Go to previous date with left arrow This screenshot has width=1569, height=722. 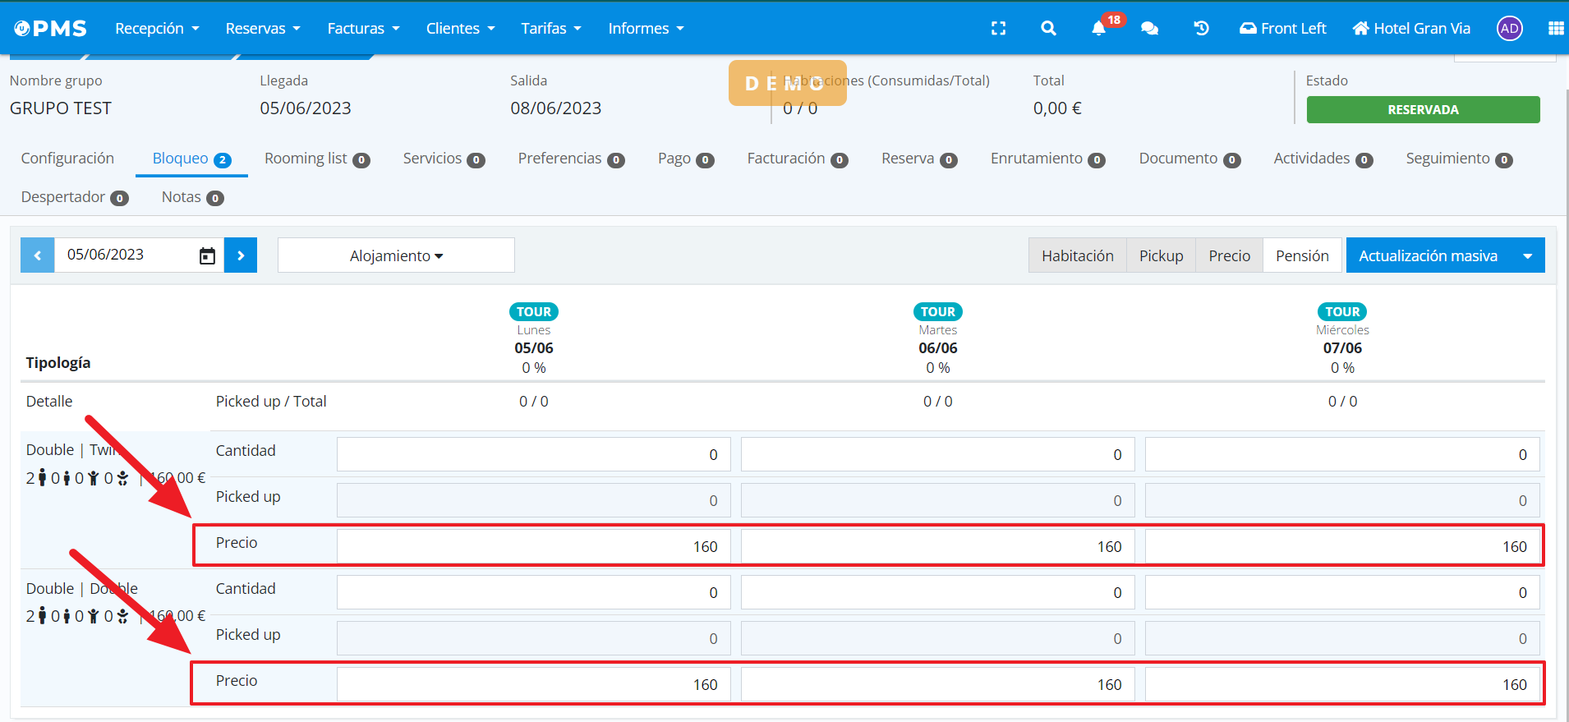(38, 255)
